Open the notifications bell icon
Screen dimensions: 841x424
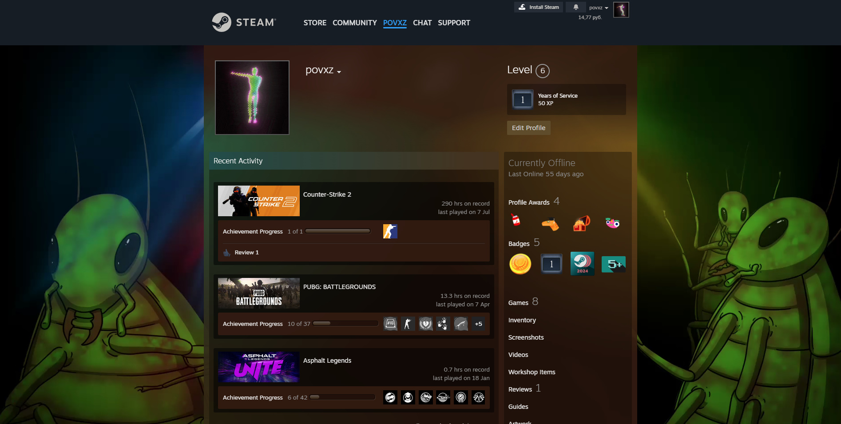coord(576,7)
